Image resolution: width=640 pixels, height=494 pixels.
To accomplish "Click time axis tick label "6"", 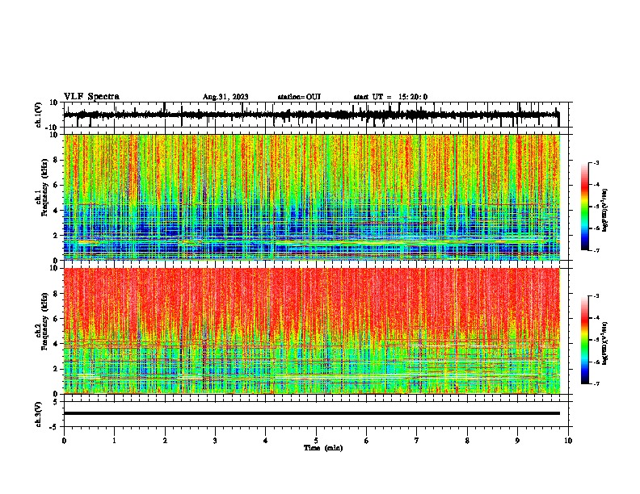I will pos(367,441).
